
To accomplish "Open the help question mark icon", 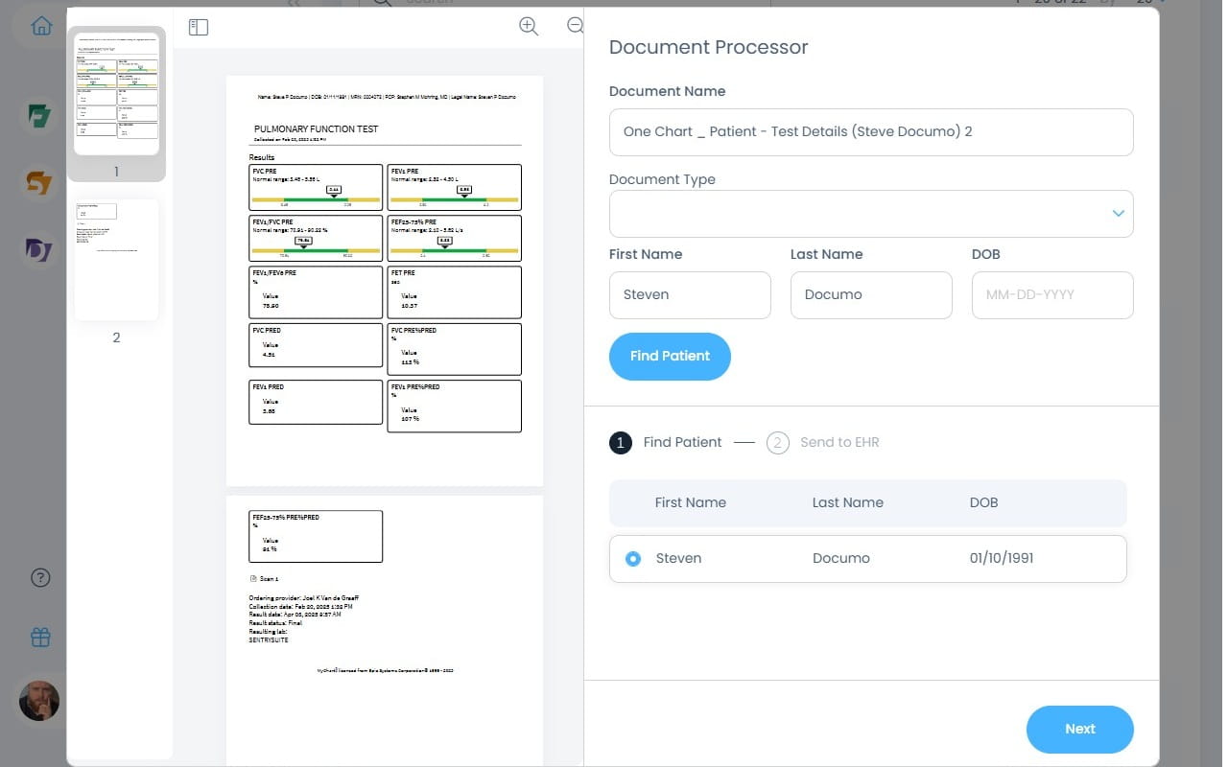I will [40, 577].
